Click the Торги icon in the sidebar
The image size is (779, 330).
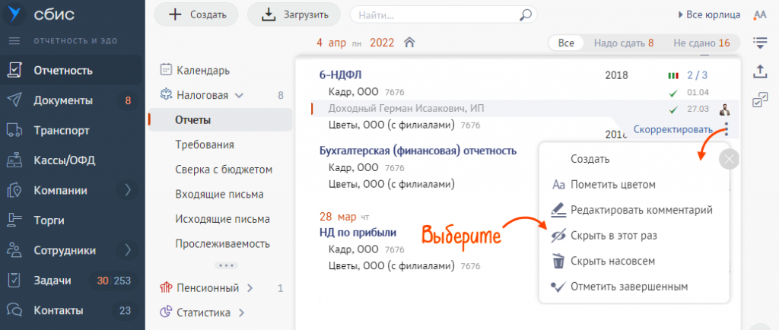14,221
